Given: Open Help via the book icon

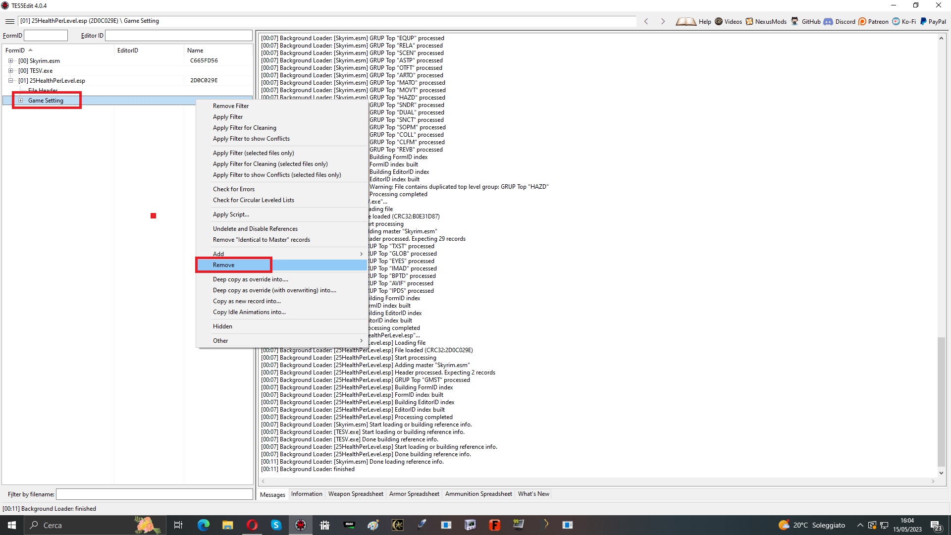Looking at the screenshot, I should pos(693,21).
